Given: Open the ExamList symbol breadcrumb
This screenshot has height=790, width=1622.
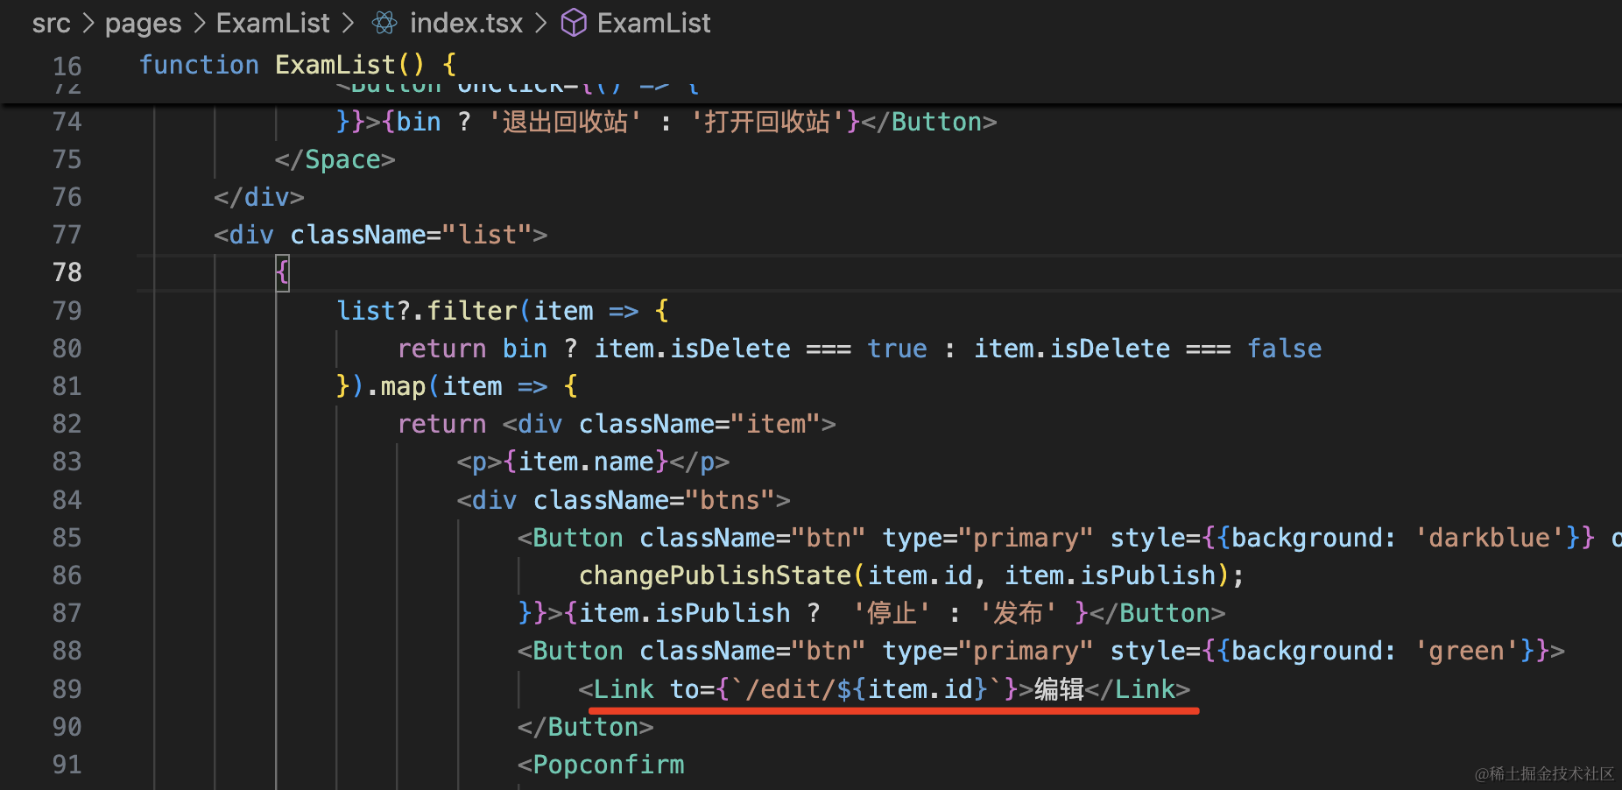Looking at the screenshot, I should (x=653, y=24).
